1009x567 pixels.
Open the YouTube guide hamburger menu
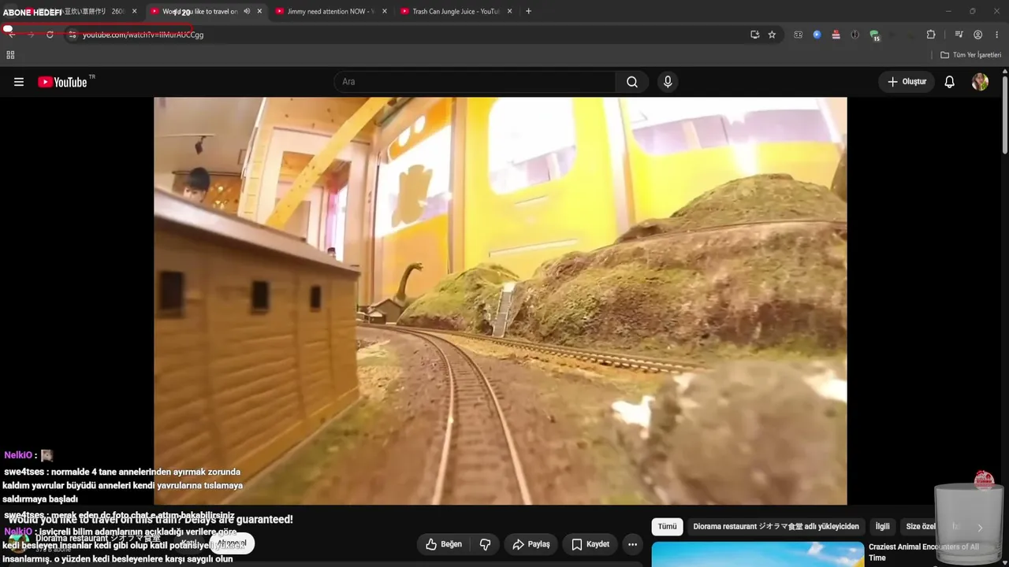[19, 82]
